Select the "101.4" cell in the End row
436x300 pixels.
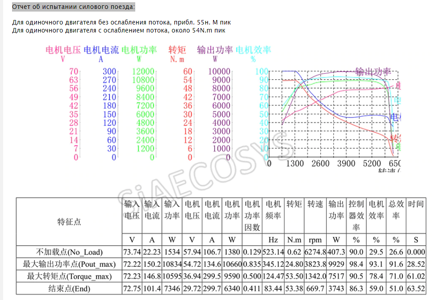pos(152,288)
